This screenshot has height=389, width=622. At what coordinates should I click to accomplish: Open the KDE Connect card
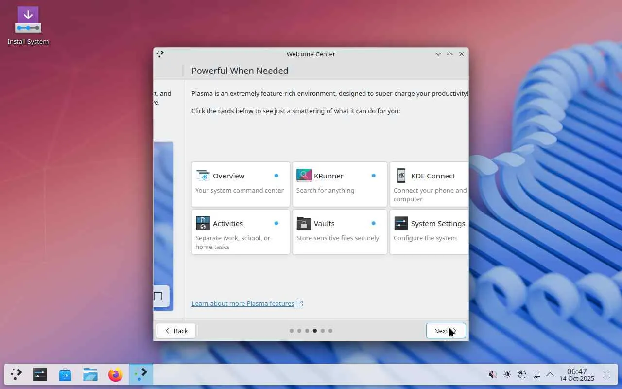[x=429, y=184]
